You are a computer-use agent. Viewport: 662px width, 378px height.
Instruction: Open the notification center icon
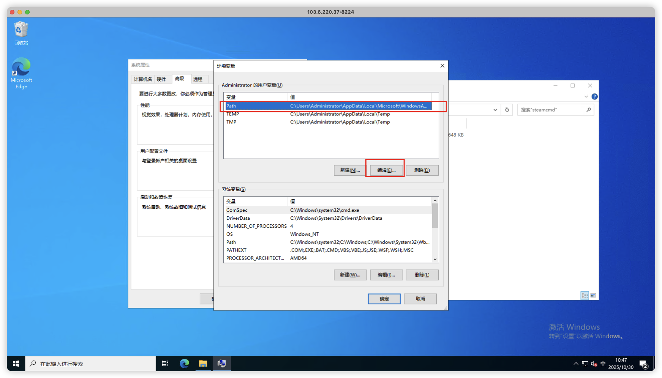(643, 364)
